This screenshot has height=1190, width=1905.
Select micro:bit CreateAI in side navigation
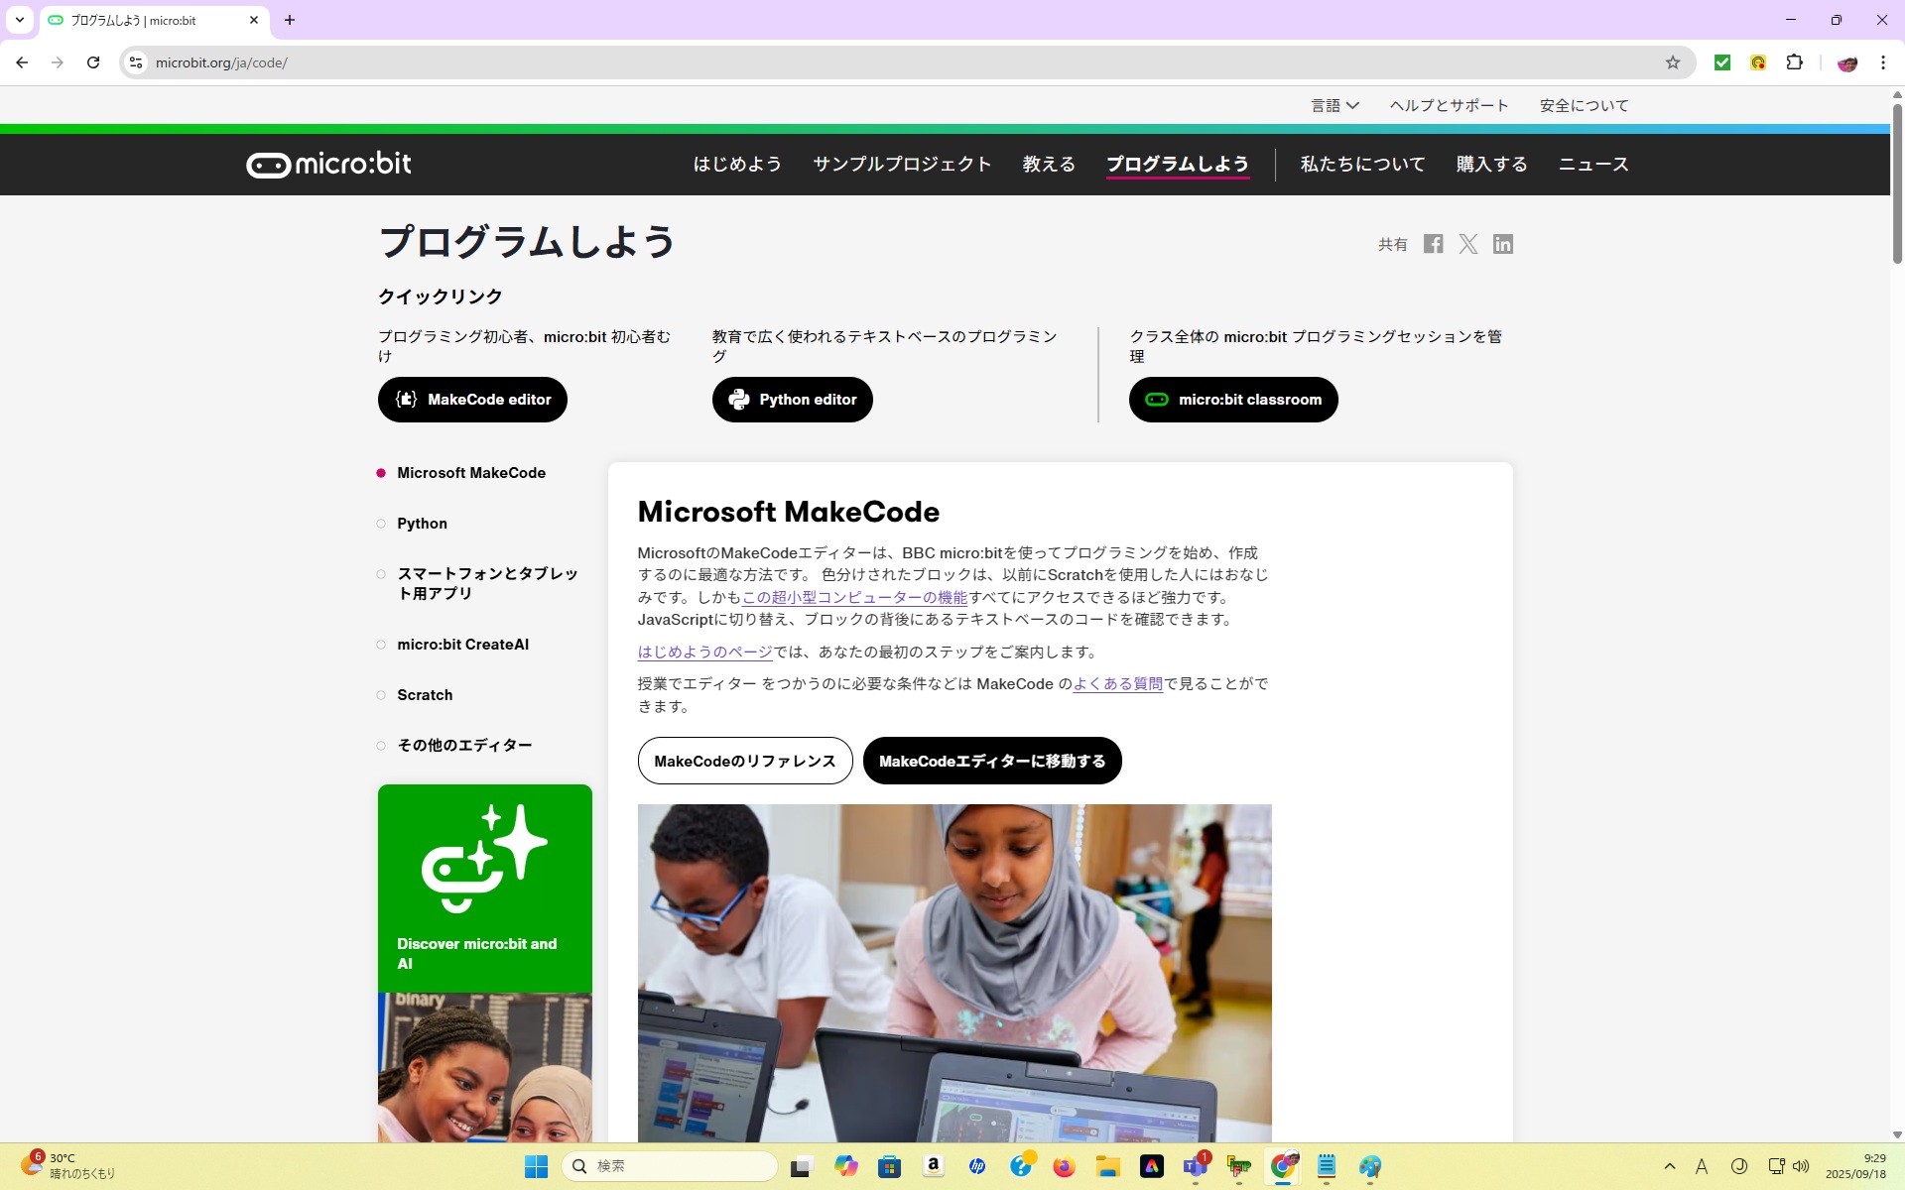(x=462, y=645)
